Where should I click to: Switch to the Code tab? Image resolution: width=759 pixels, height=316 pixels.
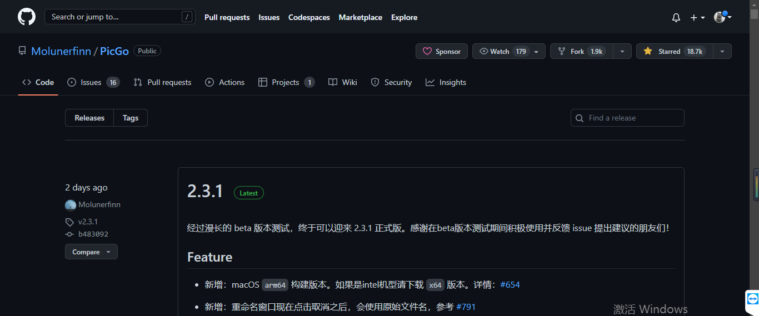click(38, 82)
